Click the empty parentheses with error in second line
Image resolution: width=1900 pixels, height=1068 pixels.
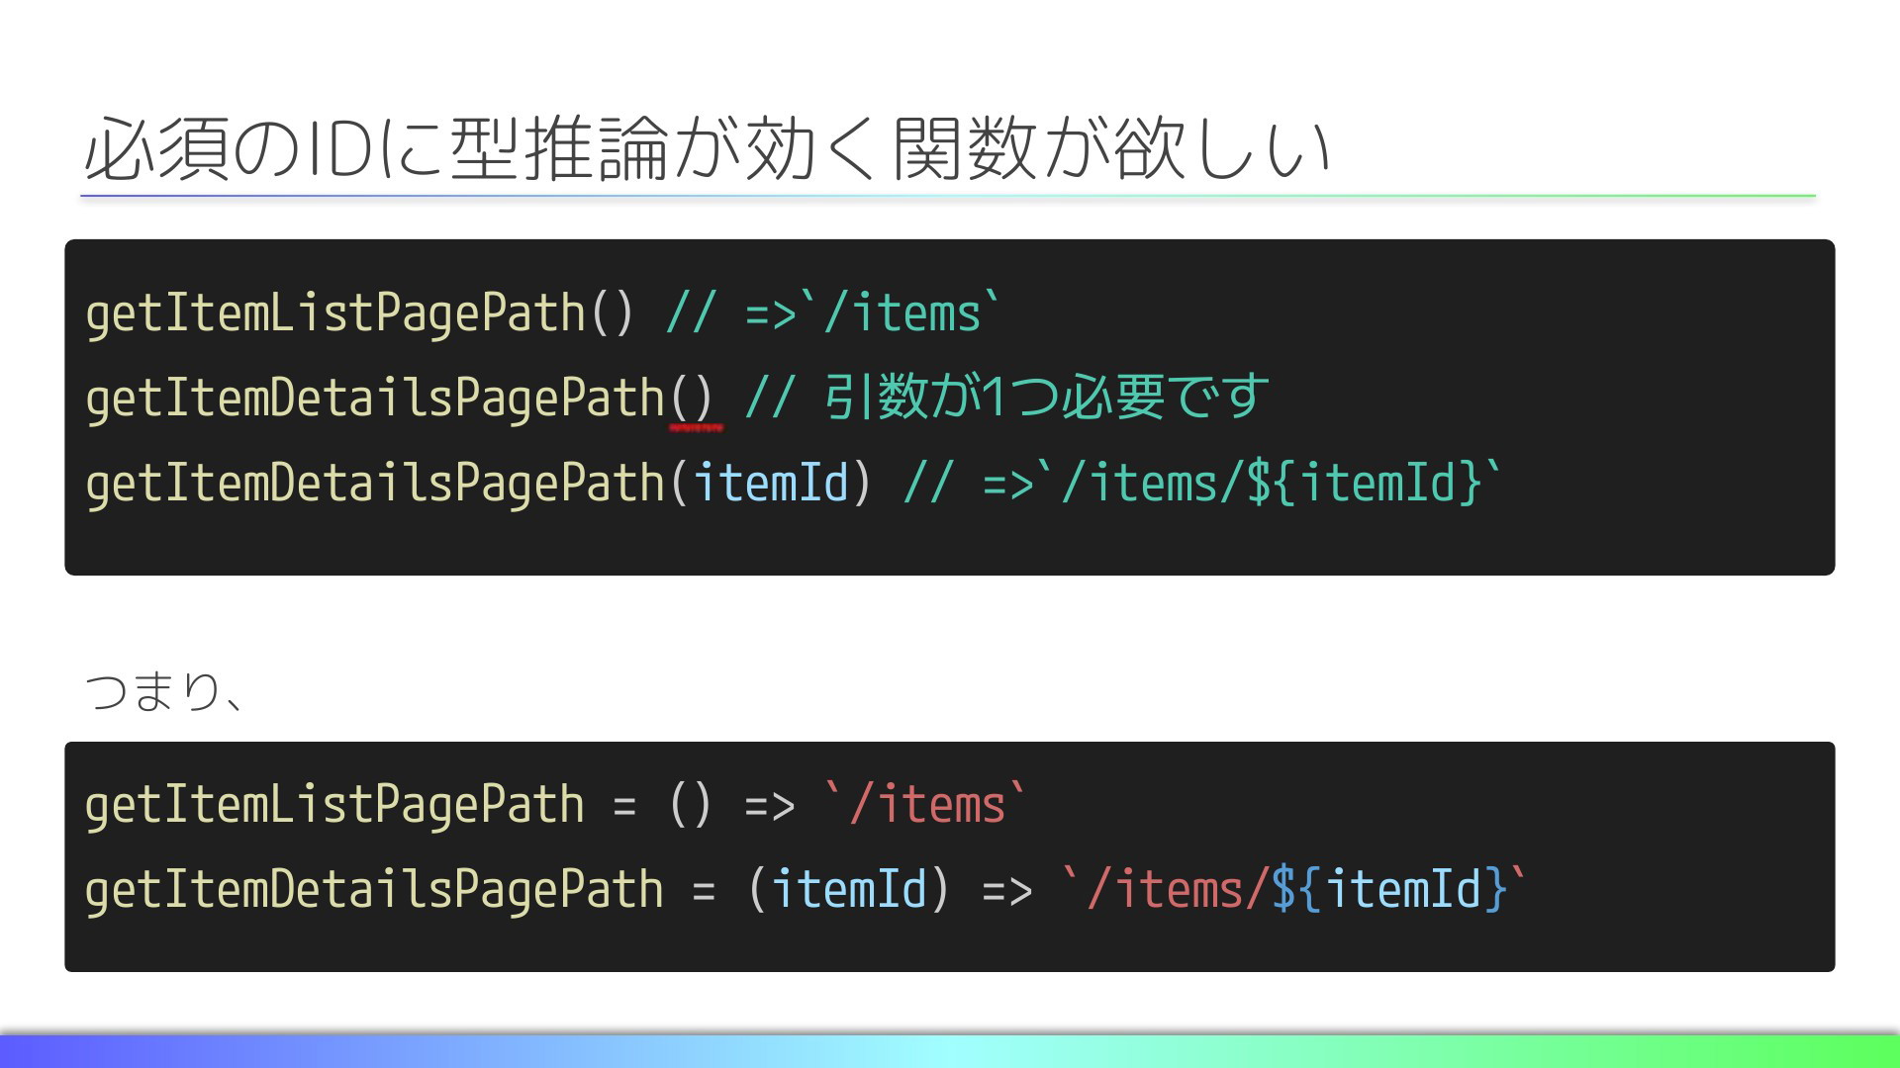pyautogui.click(x=692, y=399)
